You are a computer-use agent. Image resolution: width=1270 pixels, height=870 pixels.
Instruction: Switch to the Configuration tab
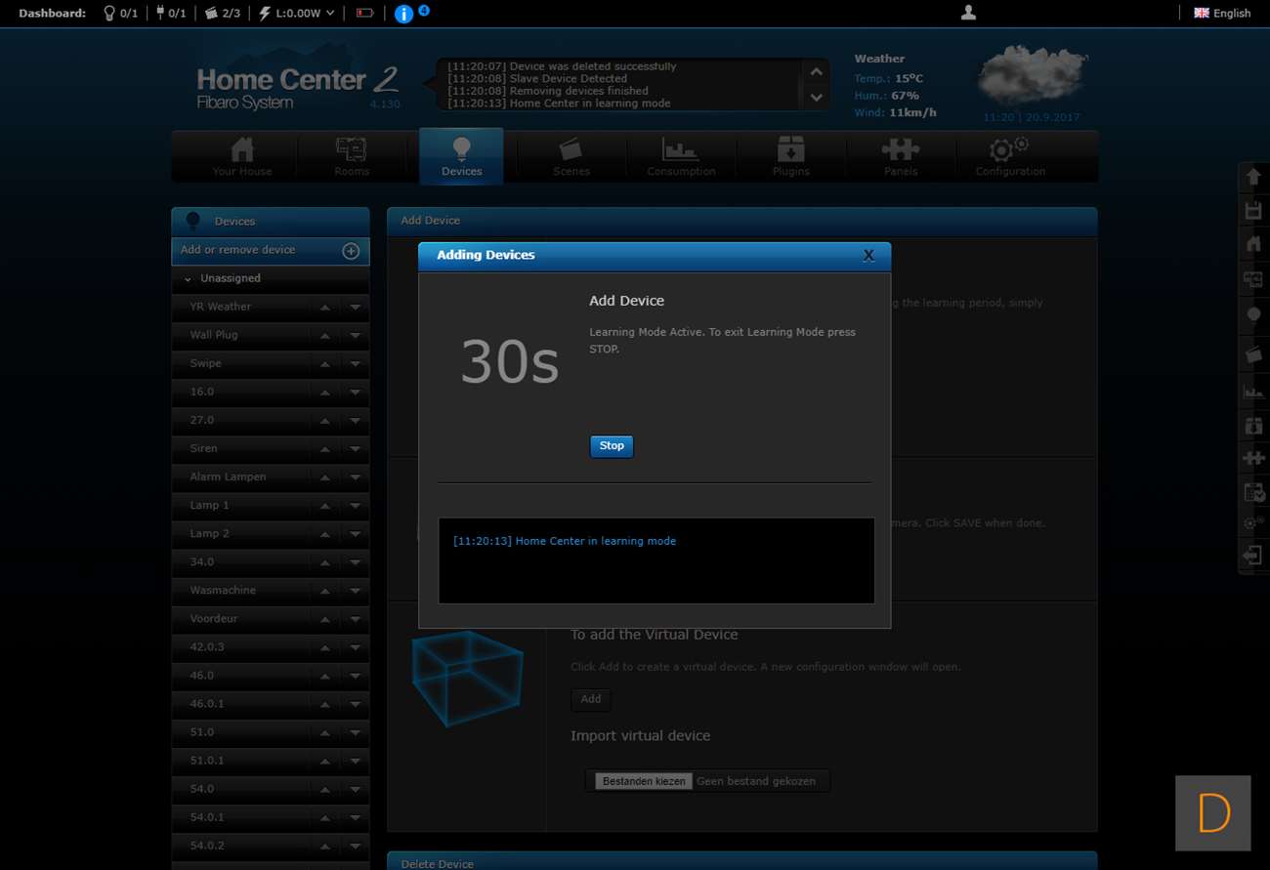click(x=1010, y=156)
